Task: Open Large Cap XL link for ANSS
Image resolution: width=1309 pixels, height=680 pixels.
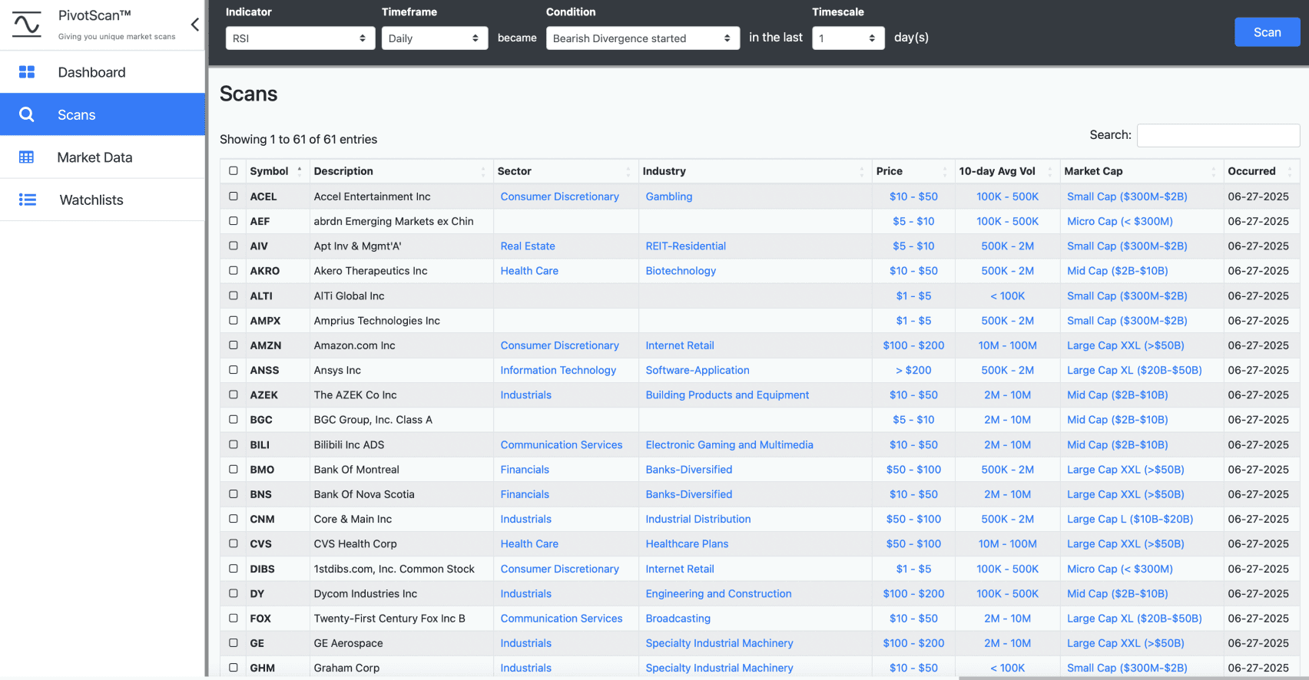Action: tap(1135, 370)
